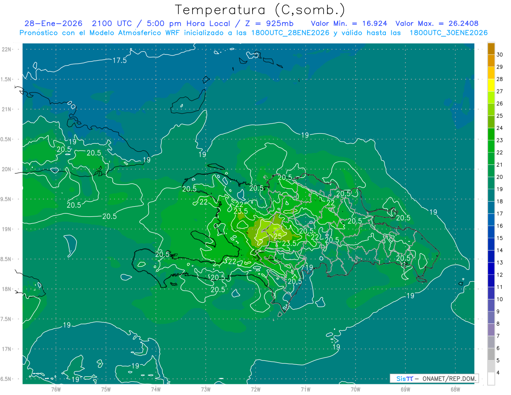Click the legend value label 4

tap(500, 373)
